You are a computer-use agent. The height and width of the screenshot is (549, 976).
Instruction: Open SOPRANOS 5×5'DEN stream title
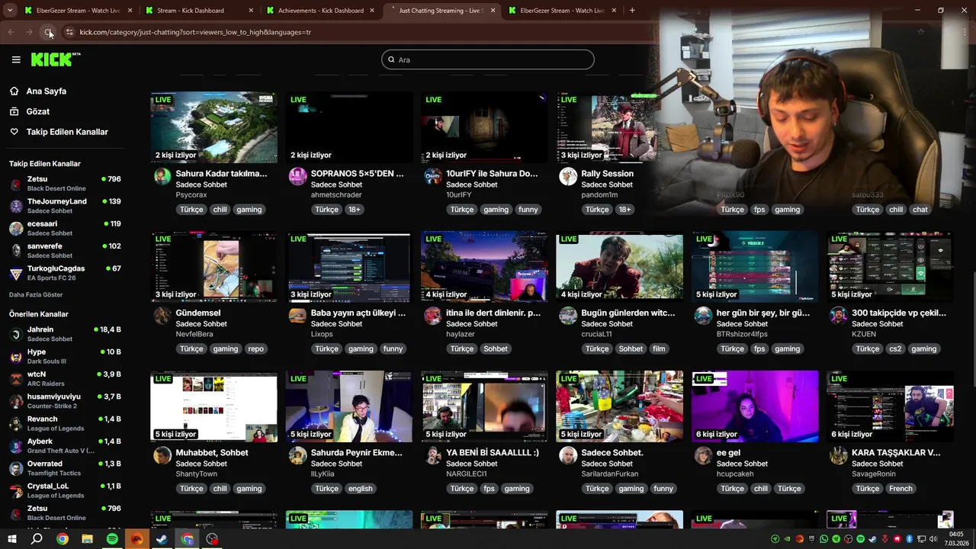[357, 173]
